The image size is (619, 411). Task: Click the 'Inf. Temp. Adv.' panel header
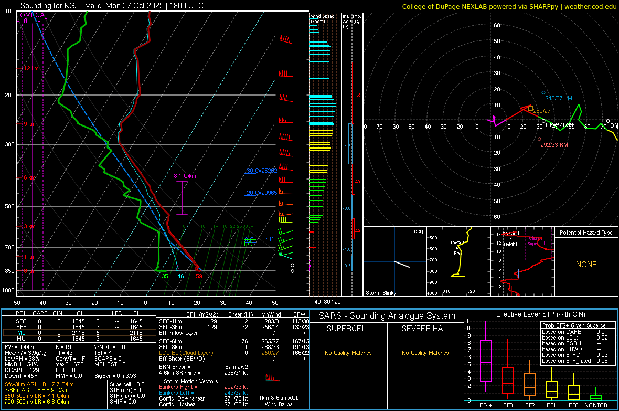[351, 22]
